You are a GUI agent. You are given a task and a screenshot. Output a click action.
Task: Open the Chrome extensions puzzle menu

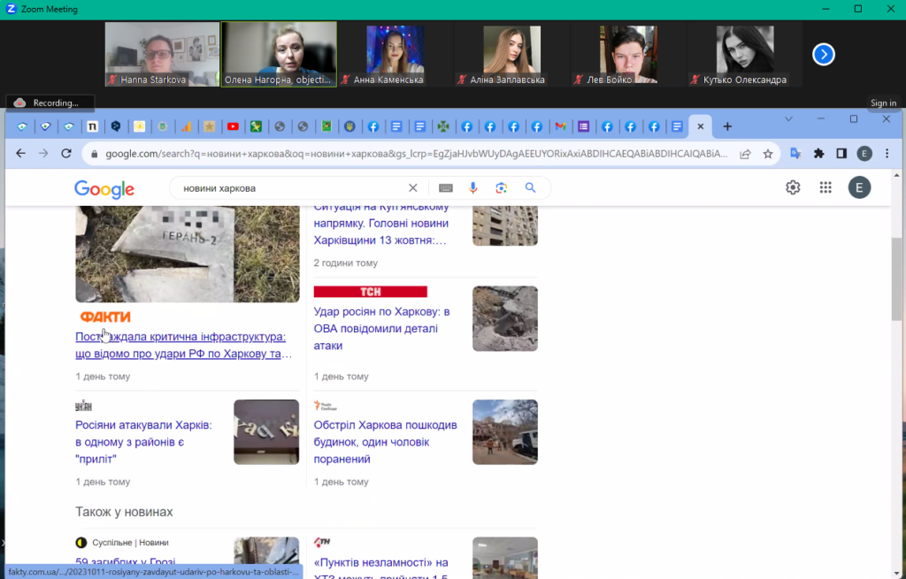[x=818, y=154]
